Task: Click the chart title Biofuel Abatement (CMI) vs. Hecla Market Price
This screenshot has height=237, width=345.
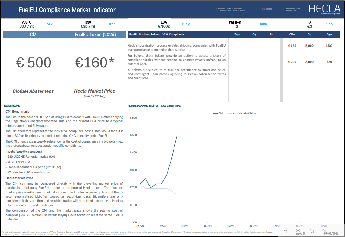Action: click(x=154, y=106)
